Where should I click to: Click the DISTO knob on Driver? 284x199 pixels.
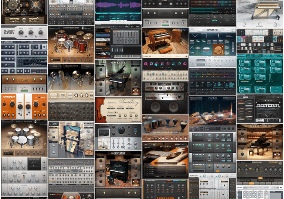click(28, 107)
